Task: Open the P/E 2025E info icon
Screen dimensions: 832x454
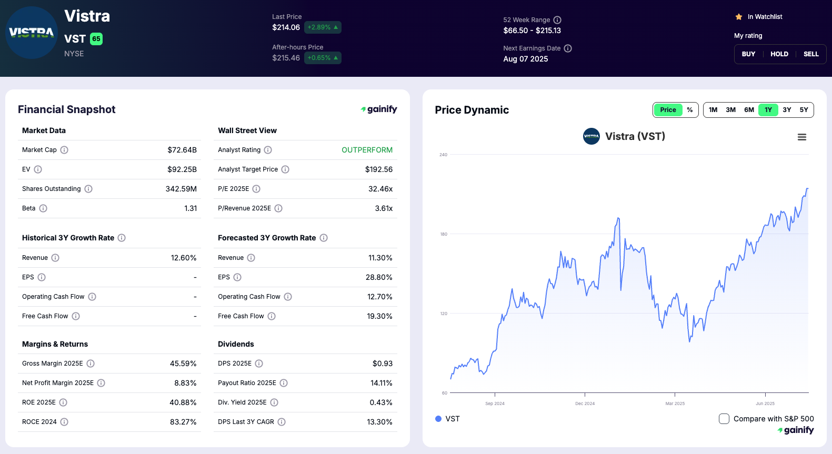Action: [256, 189]
